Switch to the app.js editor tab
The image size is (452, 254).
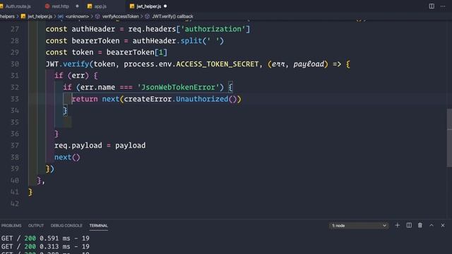click(x=100, y=6)
